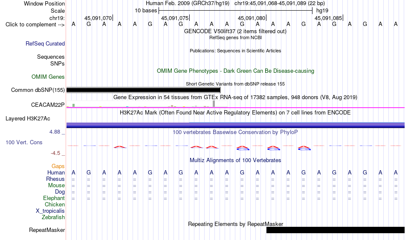Click the 10 bases scale bar
This screenshot has width=405, height=240.
(x=236, y=11)
